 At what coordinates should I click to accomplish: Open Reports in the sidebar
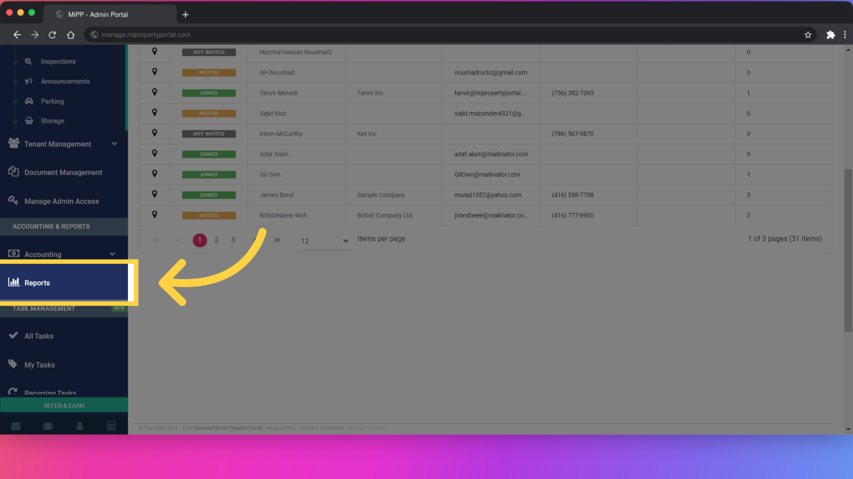37,283
